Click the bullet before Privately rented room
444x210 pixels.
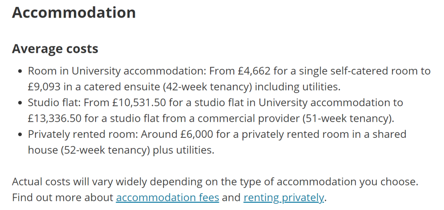pos(20,135)
